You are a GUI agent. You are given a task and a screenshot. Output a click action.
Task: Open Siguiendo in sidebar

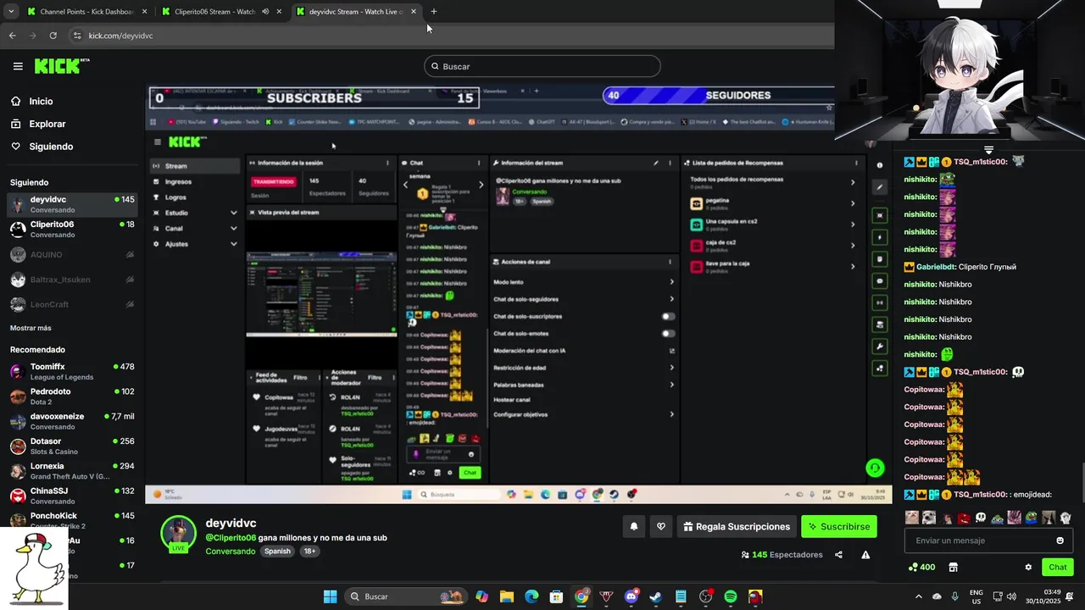(x=51, y=147)
